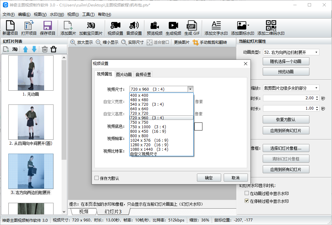Delete the slide with the gray trash icon
This screenshot has width=332, height=225.
pyautogui.click(x=45, y=50)
